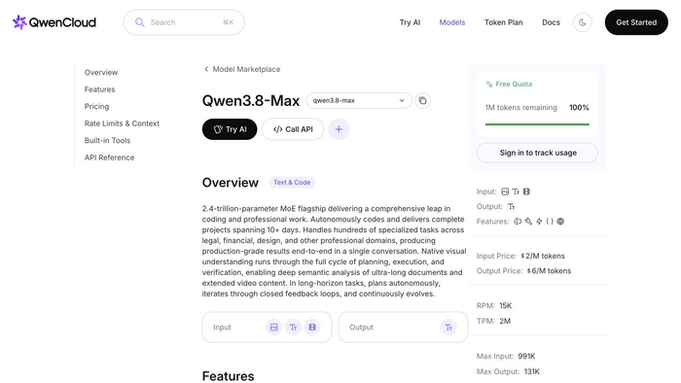Click the '1M tokens remaining' text
This screenshot has height=383, width=681.
[x=521, y=108]
